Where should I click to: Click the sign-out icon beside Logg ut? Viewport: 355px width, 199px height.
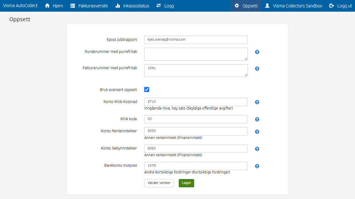[x=332, y=6]
